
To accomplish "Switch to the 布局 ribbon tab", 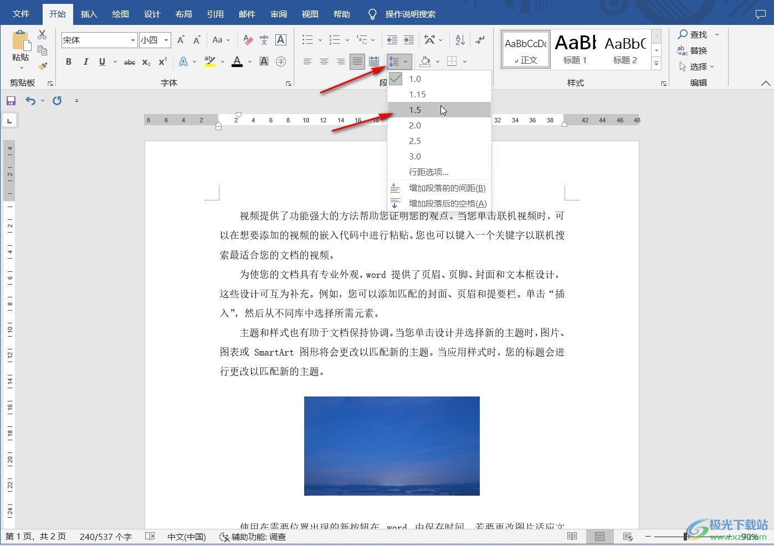I will coord(183,14).
